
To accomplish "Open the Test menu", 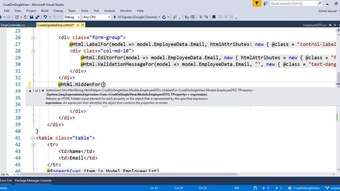I will [x=96, y=11].
